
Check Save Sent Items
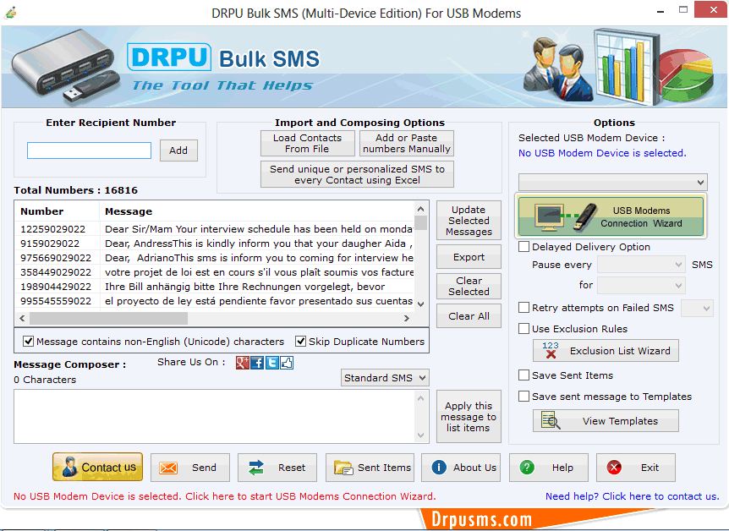tap(524, 375)
